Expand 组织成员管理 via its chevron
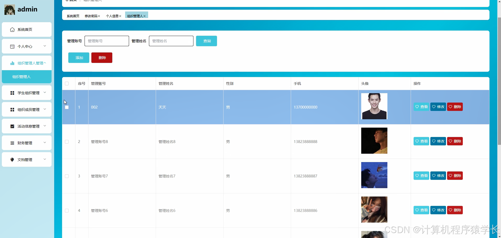This screenshot has width=501, height=238. click(45, 109)
